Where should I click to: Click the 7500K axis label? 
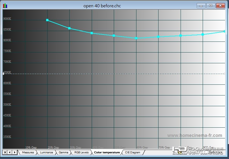click(7, 51)
